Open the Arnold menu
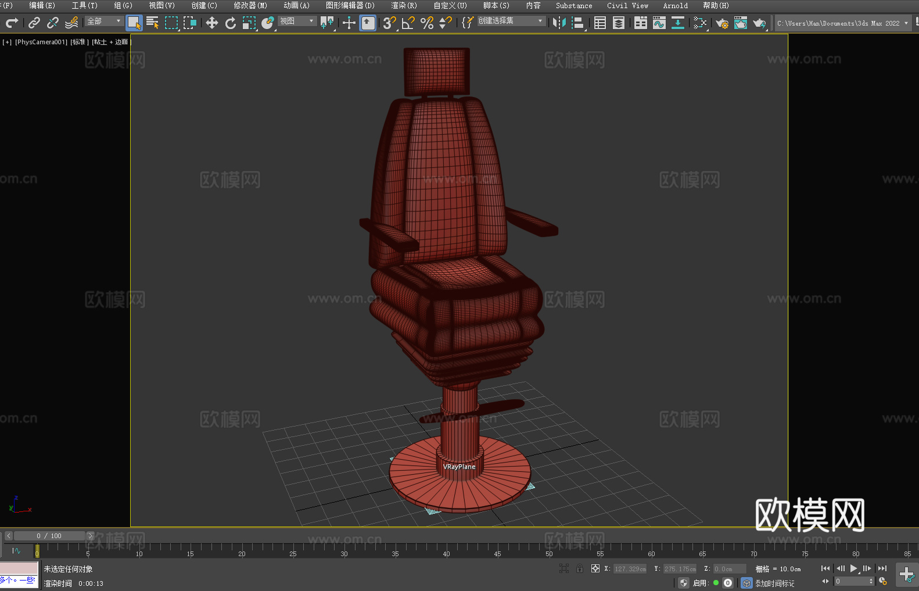Image resolution: width=919 pixels, height=591 pixels. point(675,5)
